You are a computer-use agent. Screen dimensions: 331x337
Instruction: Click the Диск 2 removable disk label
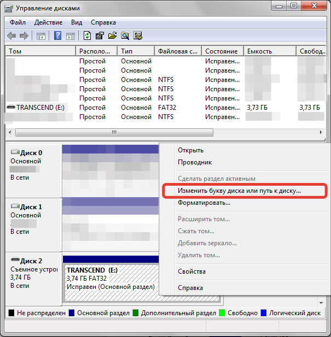tap(31, 261)
